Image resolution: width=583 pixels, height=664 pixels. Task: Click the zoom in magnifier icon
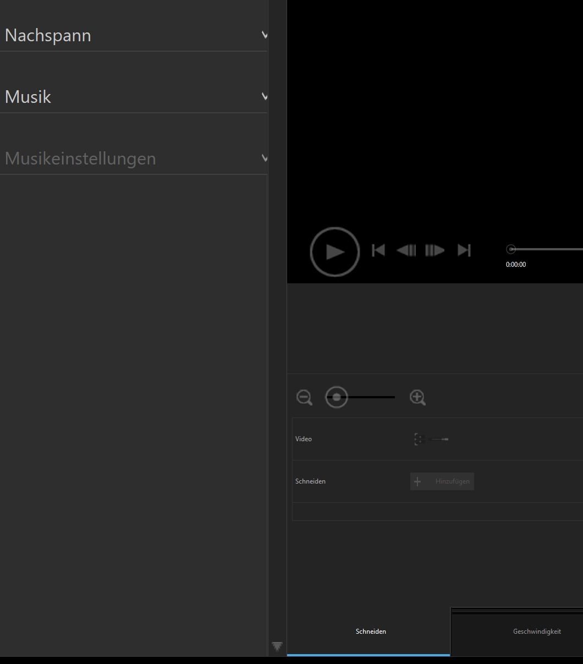tap(417, 397)
